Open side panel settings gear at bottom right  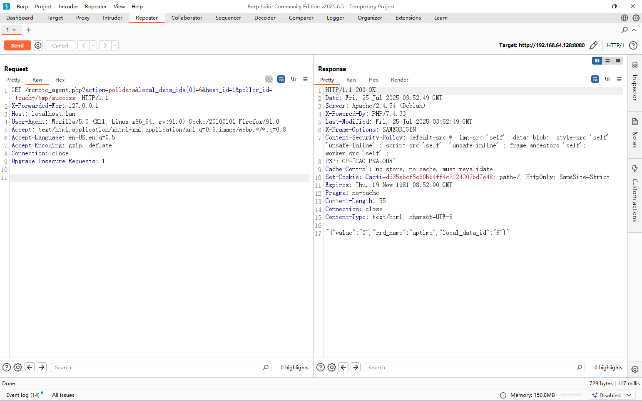(x=635, y=369)
